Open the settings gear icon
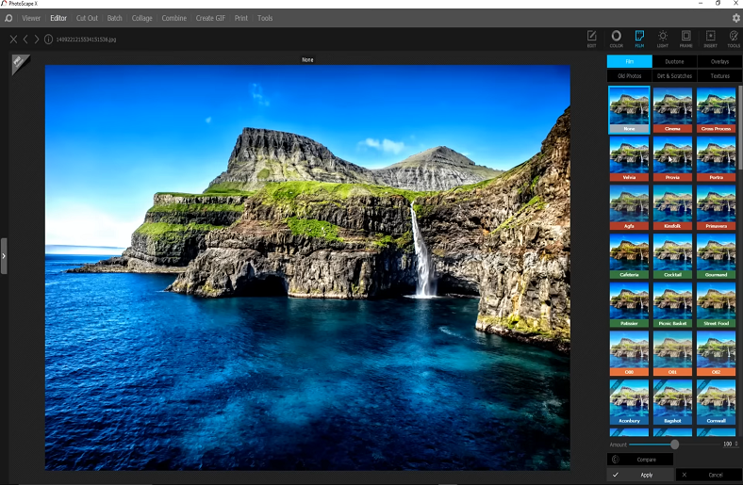 [735, 18]
